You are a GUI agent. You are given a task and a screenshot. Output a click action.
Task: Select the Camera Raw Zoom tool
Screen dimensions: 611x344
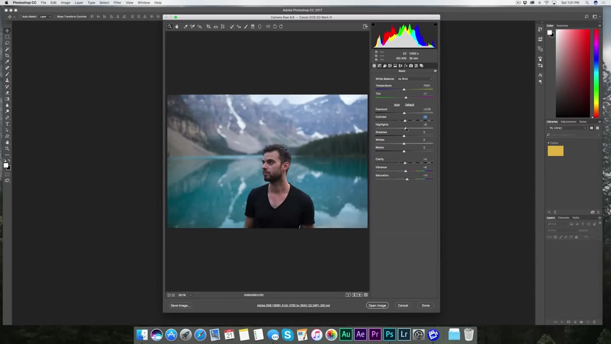(170, 26)
